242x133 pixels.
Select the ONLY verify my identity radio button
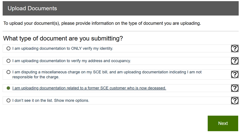(x=9, y=48)
